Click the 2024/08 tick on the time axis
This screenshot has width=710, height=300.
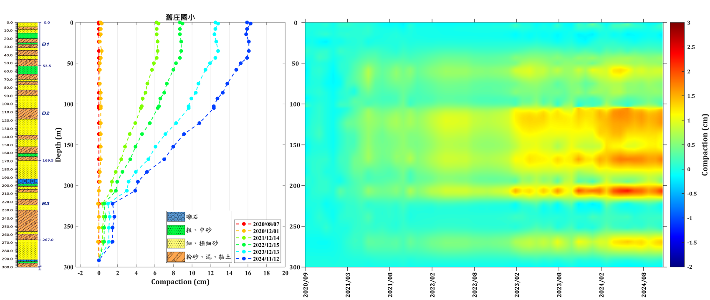pos(644,285)
